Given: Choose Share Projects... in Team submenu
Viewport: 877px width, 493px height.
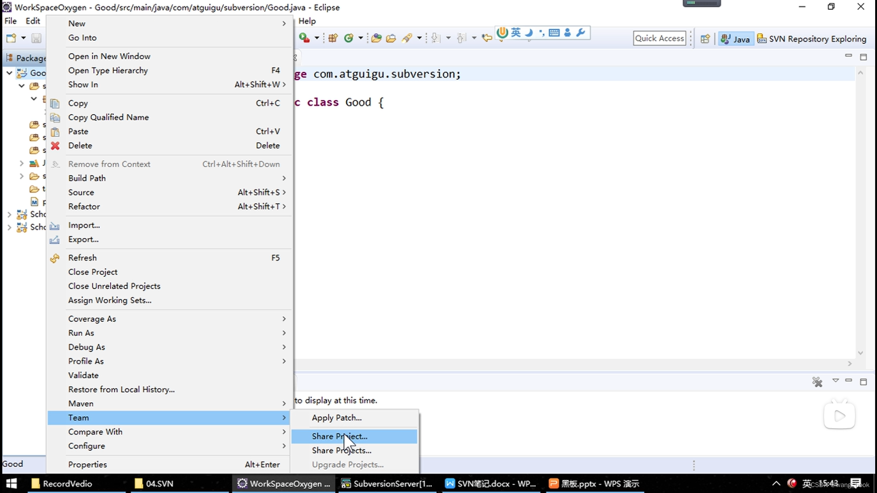Looking at the screenshot, I should 354,451.
